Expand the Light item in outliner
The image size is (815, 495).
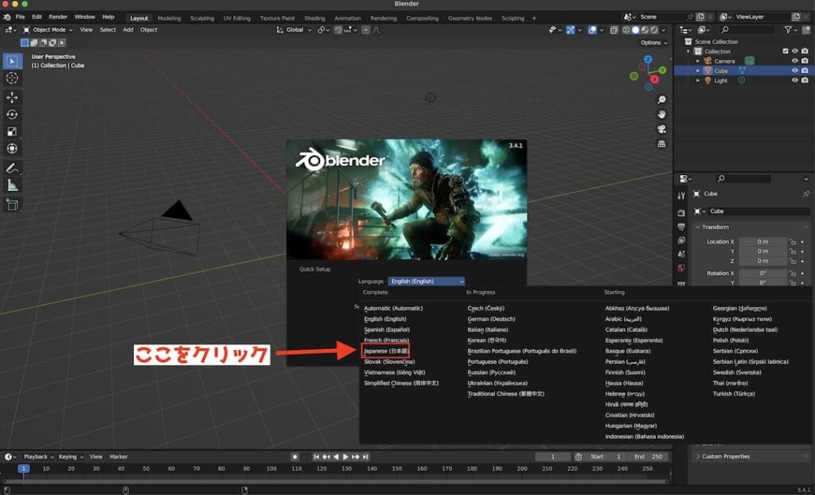698,80
